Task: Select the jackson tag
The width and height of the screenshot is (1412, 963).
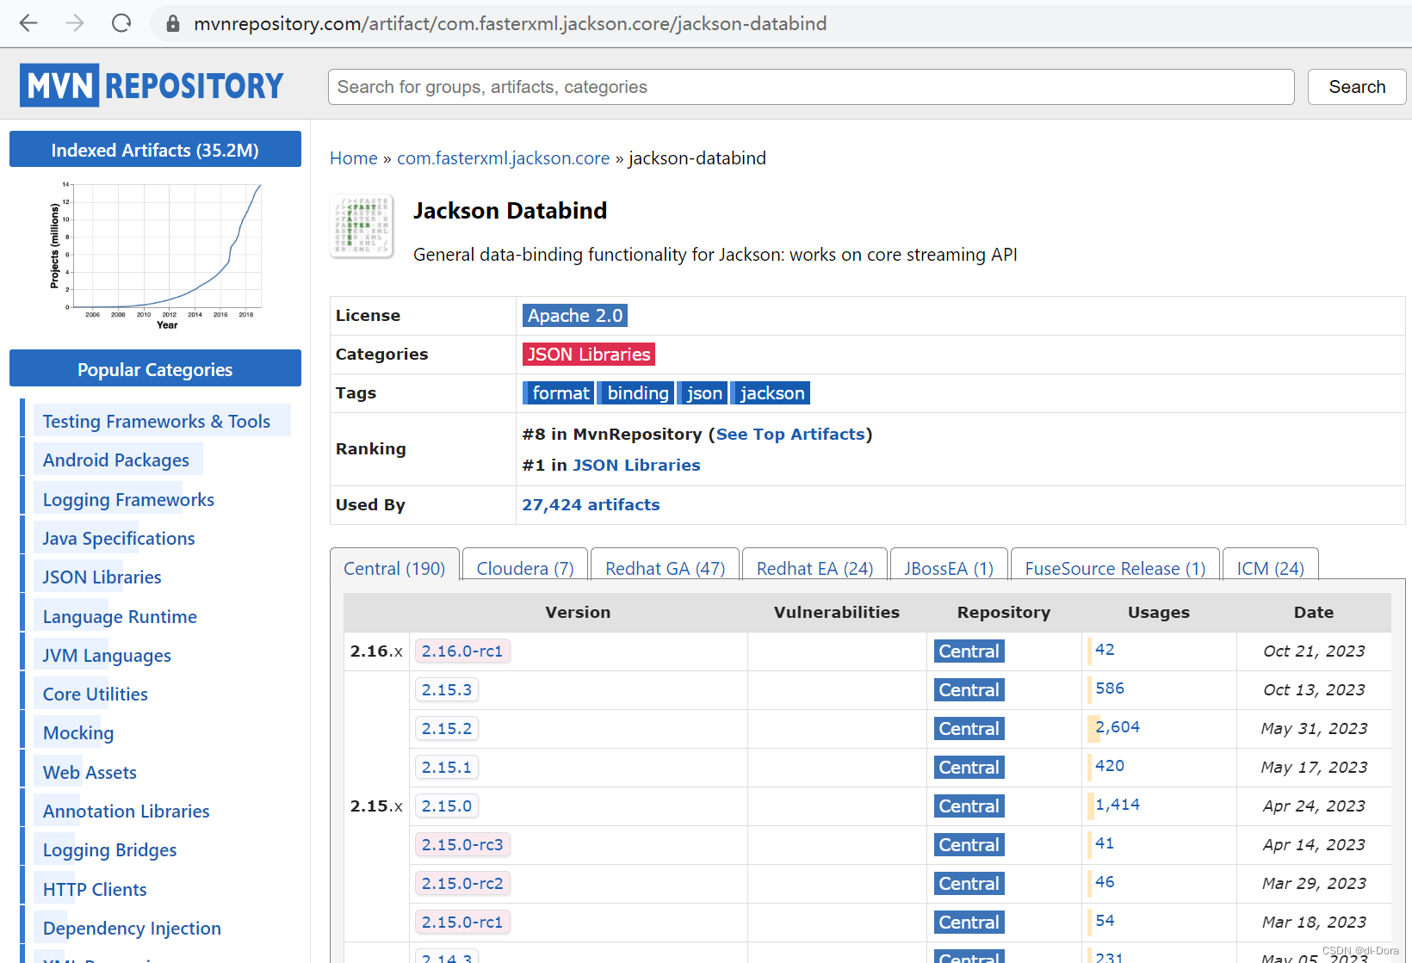Action: coord(771,393)
